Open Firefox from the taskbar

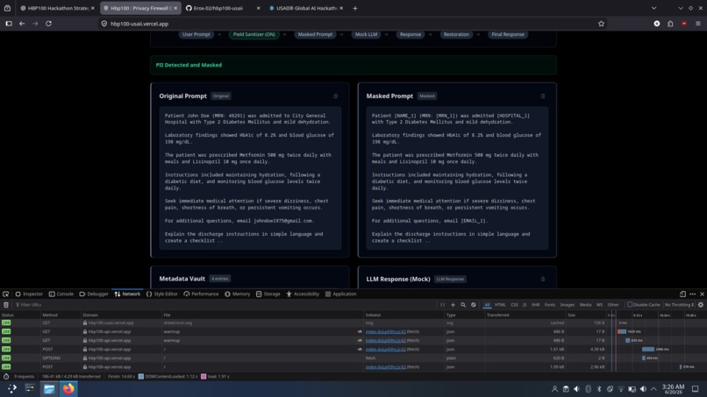coord(68,388)
